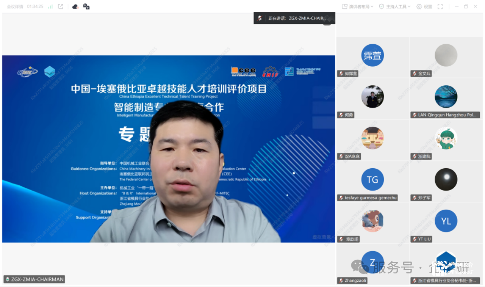Image resolution: width=485 pixels, height=287 pixels.
Task: Toggle the mic icon next to 金文兵
Action: pos(414,73)
